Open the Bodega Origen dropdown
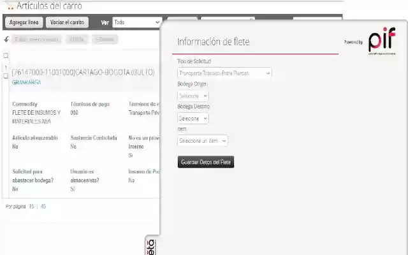This screenshot has width=408, height=255. pos(193,96)
